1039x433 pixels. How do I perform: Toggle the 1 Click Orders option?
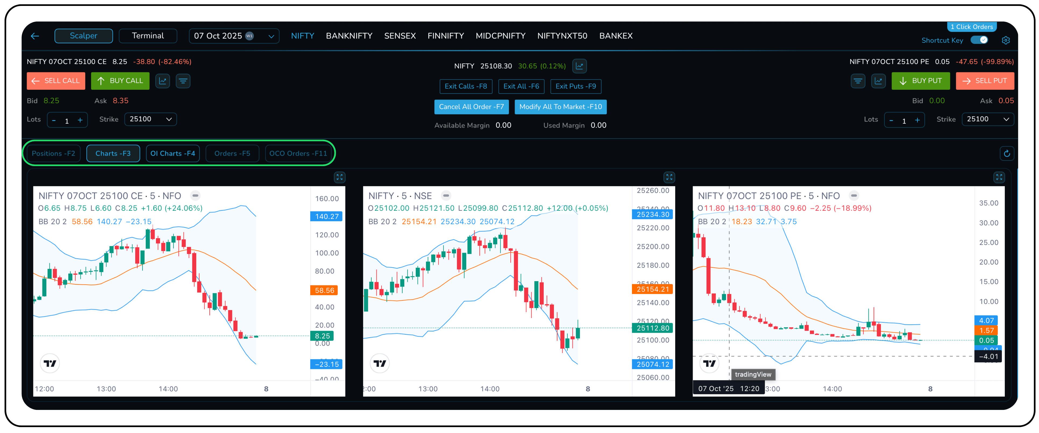[x=972, y=27]
